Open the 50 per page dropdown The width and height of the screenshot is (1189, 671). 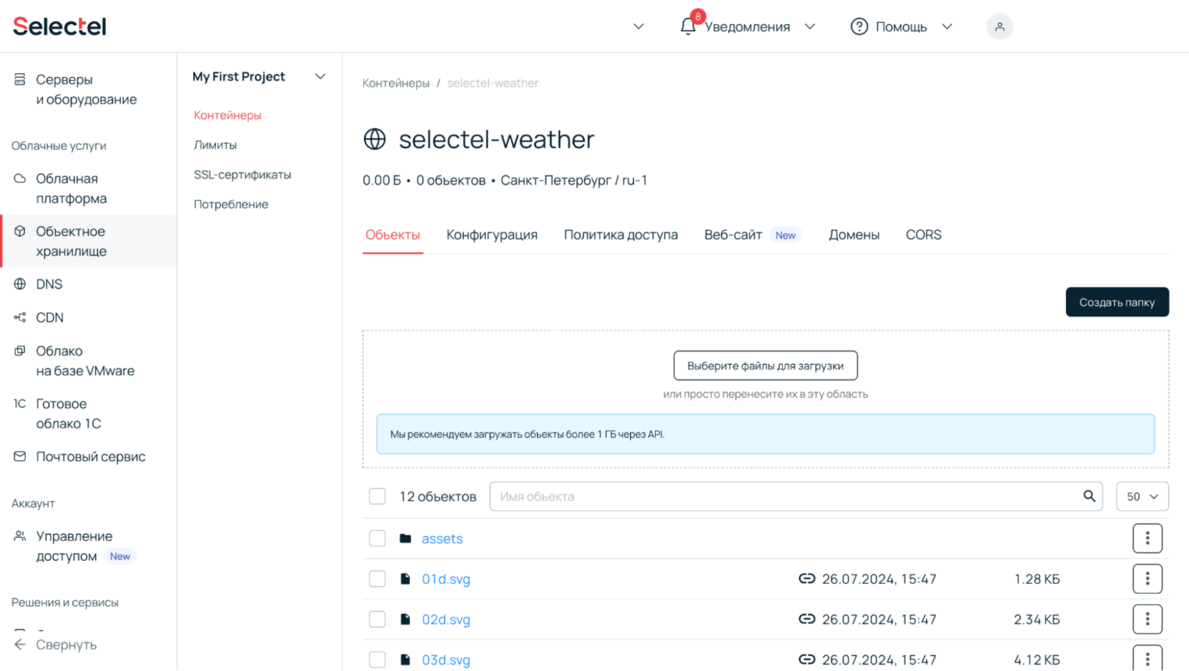pos(1141,496)
